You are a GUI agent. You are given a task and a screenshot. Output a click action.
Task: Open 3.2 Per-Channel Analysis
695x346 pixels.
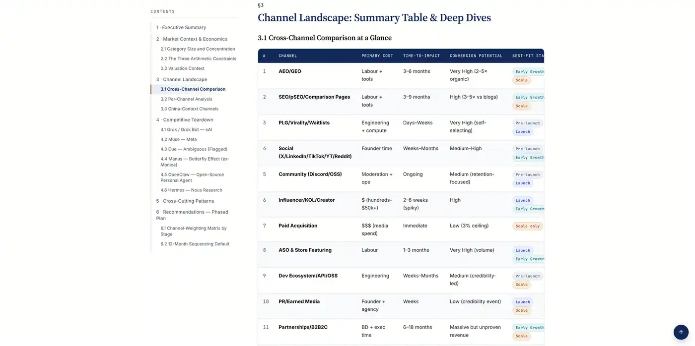point(186,99)
